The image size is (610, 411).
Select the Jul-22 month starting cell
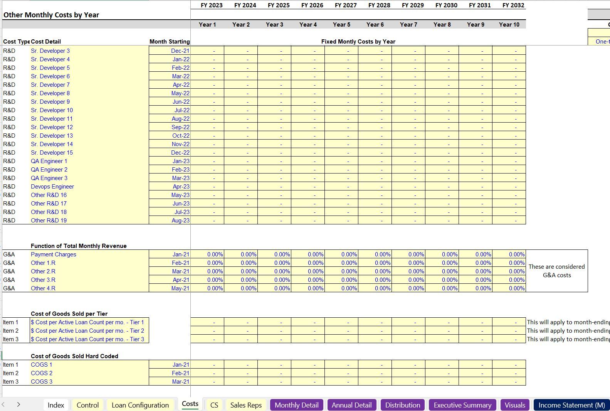click(170, 110)
